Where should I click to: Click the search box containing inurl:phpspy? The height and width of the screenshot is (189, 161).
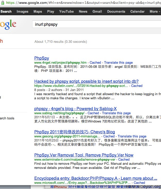point(95,24)
